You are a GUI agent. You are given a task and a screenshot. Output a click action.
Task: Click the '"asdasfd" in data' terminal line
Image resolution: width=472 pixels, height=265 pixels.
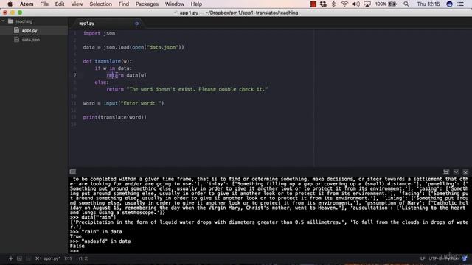click(106, 241)
